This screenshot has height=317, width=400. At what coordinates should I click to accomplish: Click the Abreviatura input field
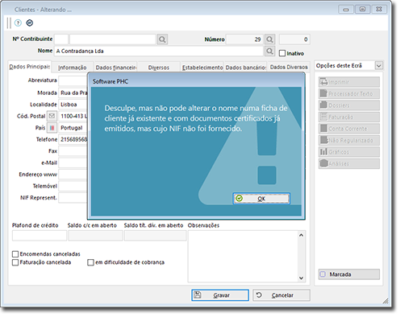click(x=73, y=80)
